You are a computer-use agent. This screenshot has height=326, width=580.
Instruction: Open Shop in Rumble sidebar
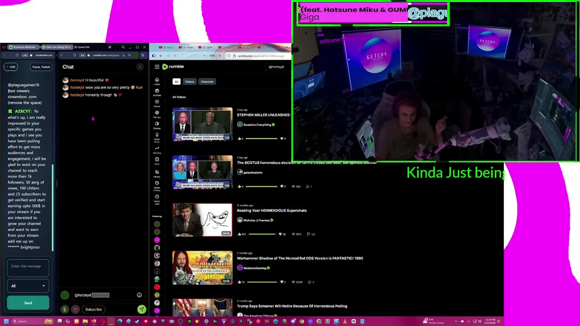click(157, 161)
